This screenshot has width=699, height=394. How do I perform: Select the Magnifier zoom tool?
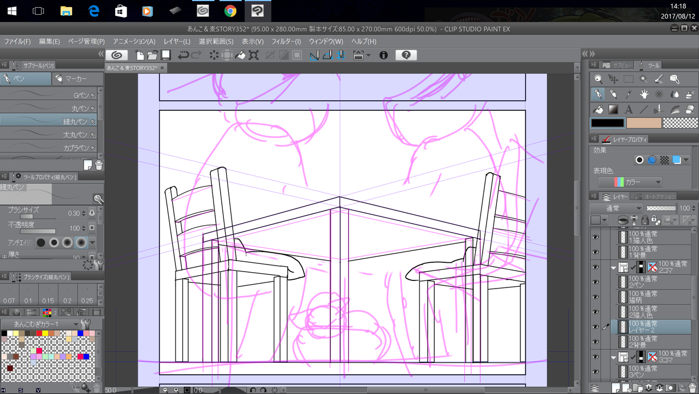pos(599,79)
